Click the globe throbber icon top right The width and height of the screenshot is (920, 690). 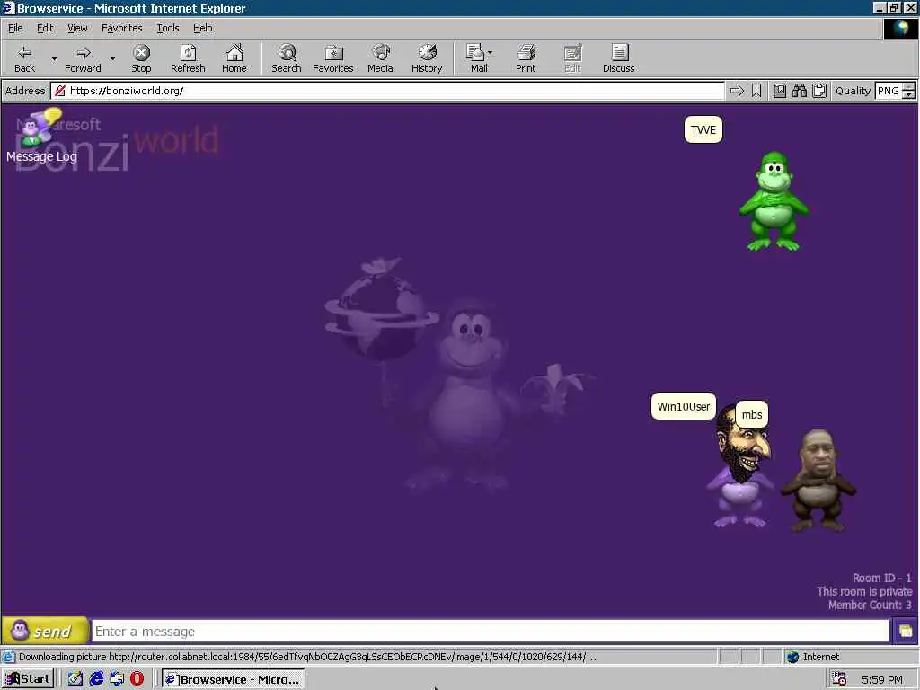900,28
